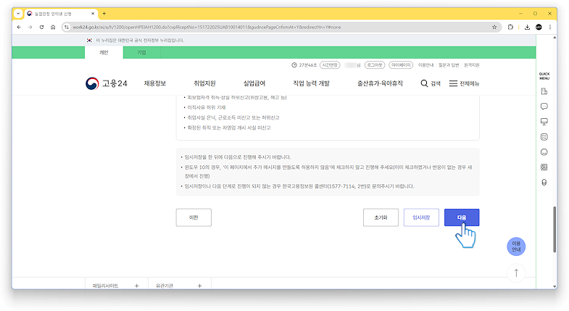Click the Korean flag icon in the banner
This screenshot has height=311, width=569.
[89, 41]
